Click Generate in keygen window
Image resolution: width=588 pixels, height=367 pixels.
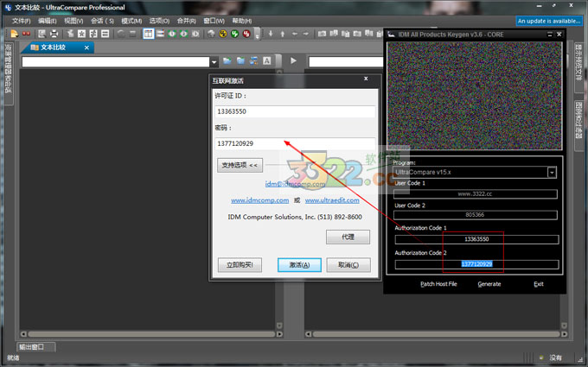point(489,284)
